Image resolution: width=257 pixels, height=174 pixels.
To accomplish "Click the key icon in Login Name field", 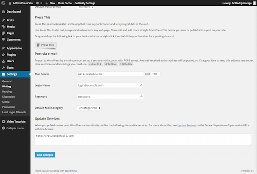I will [141, 85].
